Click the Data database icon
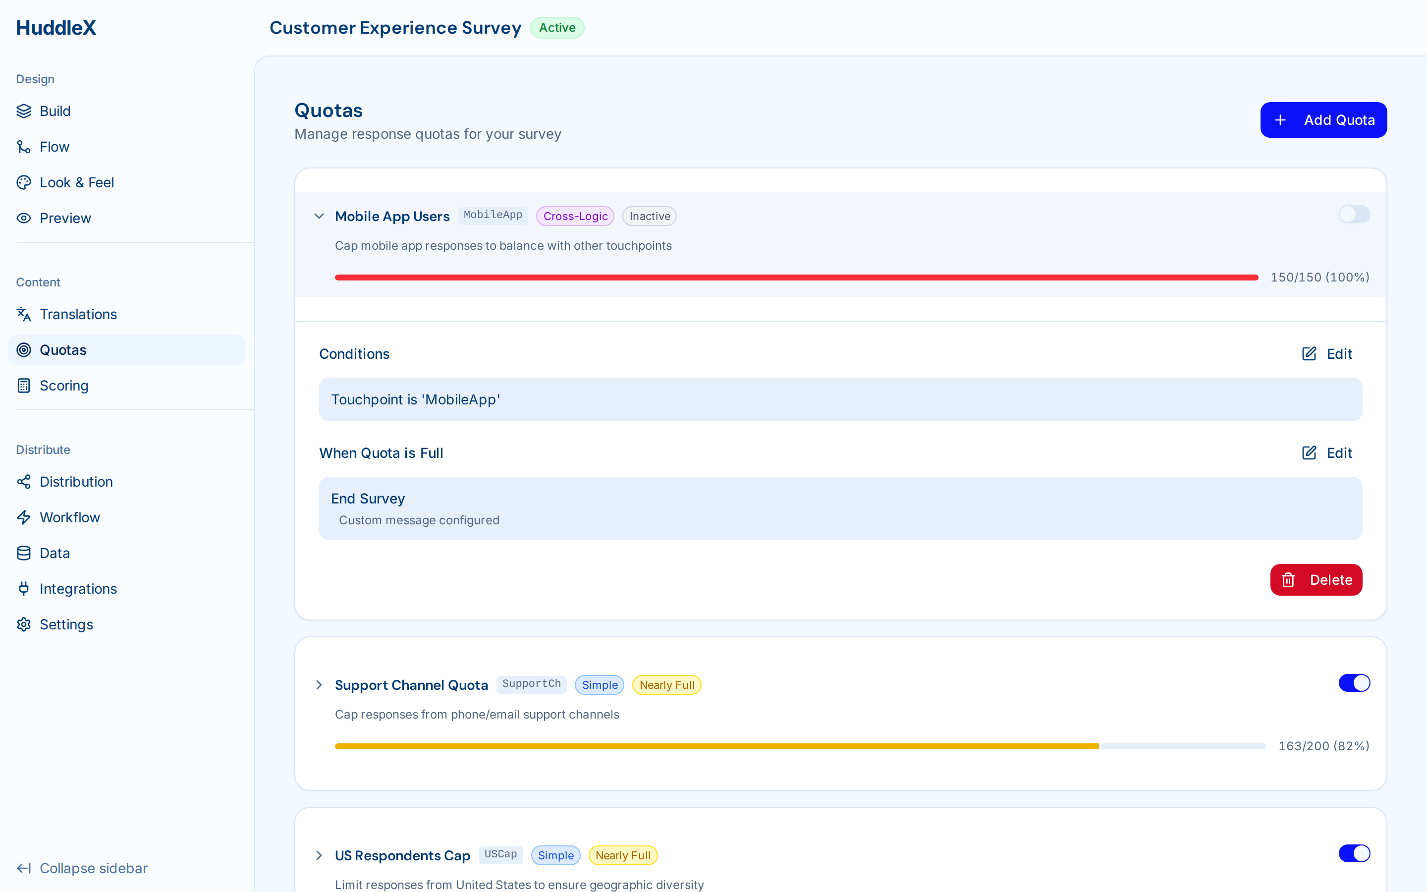The image size is (1427, 892). (x=24, y=554)
